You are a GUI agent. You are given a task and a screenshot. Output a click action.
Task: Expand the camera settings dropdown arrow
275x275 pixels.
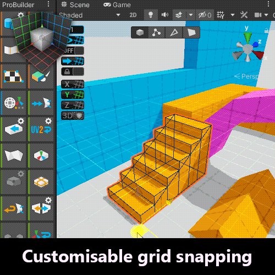[266, 15]
